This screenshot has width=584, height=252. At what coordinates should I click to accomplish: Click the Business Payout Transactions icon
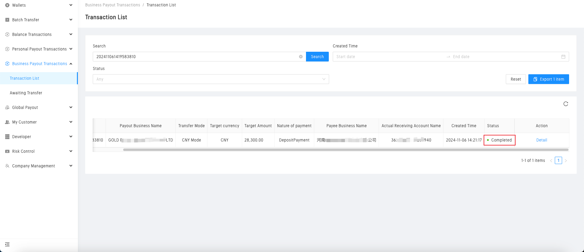click(x=7, y=64)
